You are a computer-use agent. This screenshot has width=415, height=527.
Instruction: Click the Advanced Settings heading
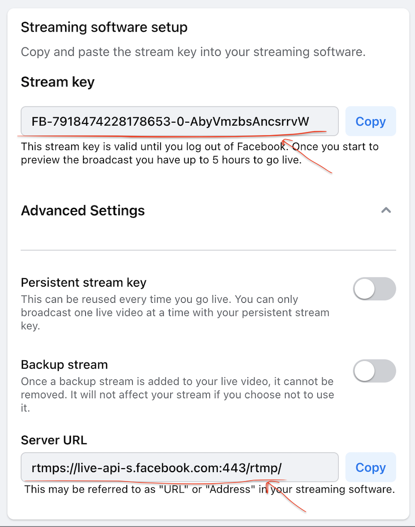pos(83,211)
